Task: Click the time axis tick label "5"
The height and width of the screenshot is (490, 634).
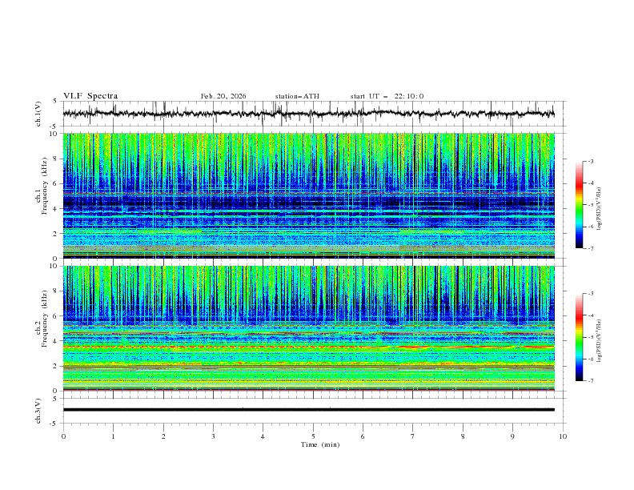Action: [x=313, y=436]
